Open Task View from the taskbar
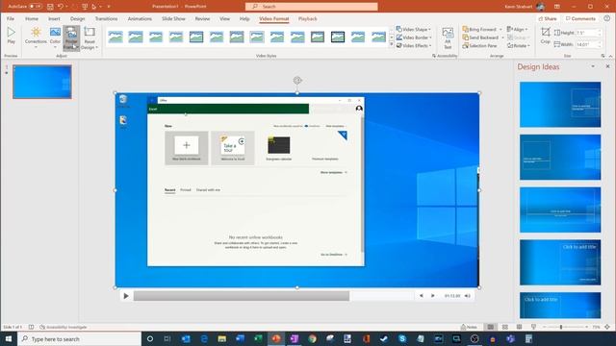Image resolution: width=616 pixels, height=346 pixels. 167,338
